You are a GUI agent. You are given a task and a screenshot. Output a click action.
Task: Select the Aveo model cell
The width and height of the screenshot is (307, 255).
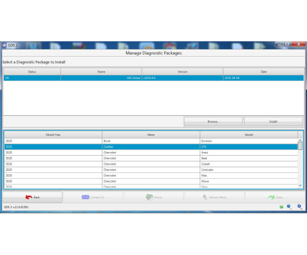[249, 152]
